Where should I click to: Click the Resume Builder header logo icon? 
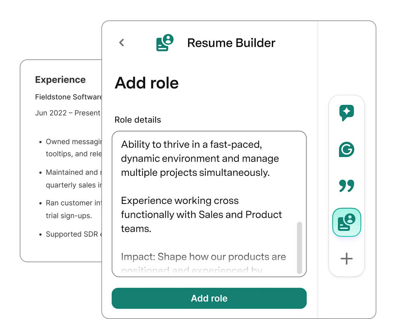coord(165,43)
